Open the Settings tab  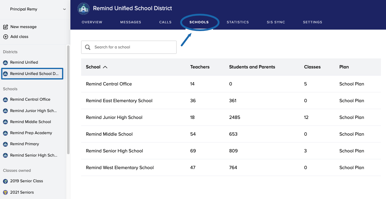[312, 22]
